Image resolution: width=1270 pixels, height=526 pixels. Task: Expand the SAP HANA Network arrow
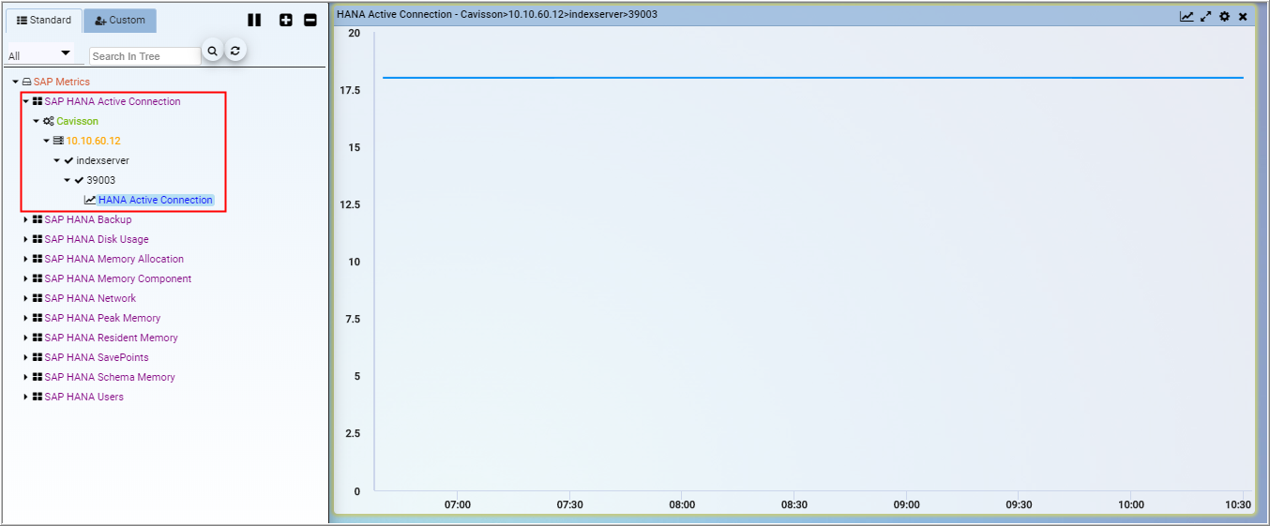(x=26, y=298)
